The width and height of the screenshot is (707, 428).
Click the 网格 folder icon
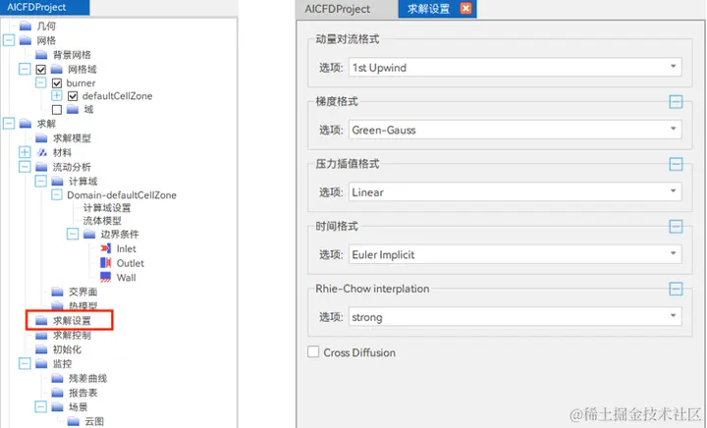tap(26, 40)
